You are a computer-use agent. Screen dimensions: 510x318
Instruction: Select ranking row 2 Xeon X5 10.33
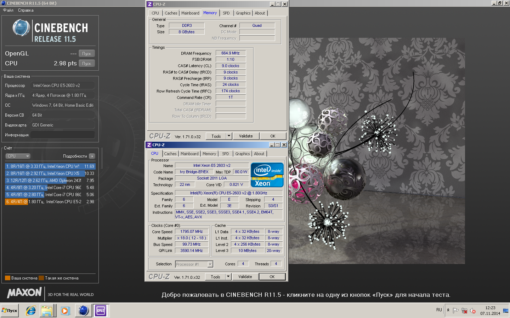click(x=50, y=173)
